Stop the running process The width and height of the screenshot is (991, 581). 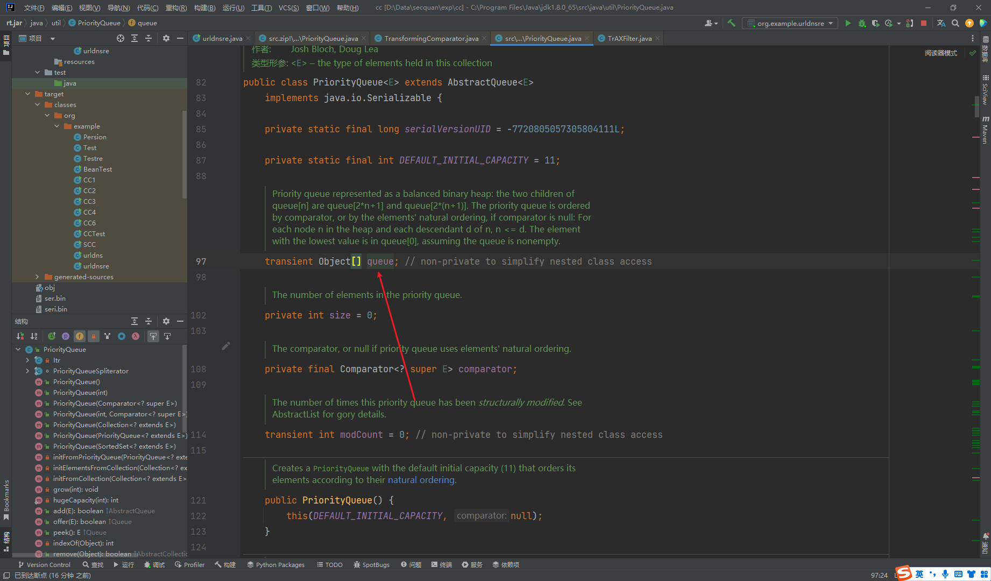(x=924, y=23)
